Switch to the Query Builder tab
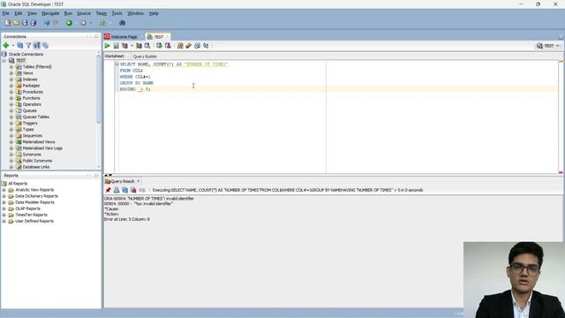This screenshot has height=318, width=565. [145, 57]
